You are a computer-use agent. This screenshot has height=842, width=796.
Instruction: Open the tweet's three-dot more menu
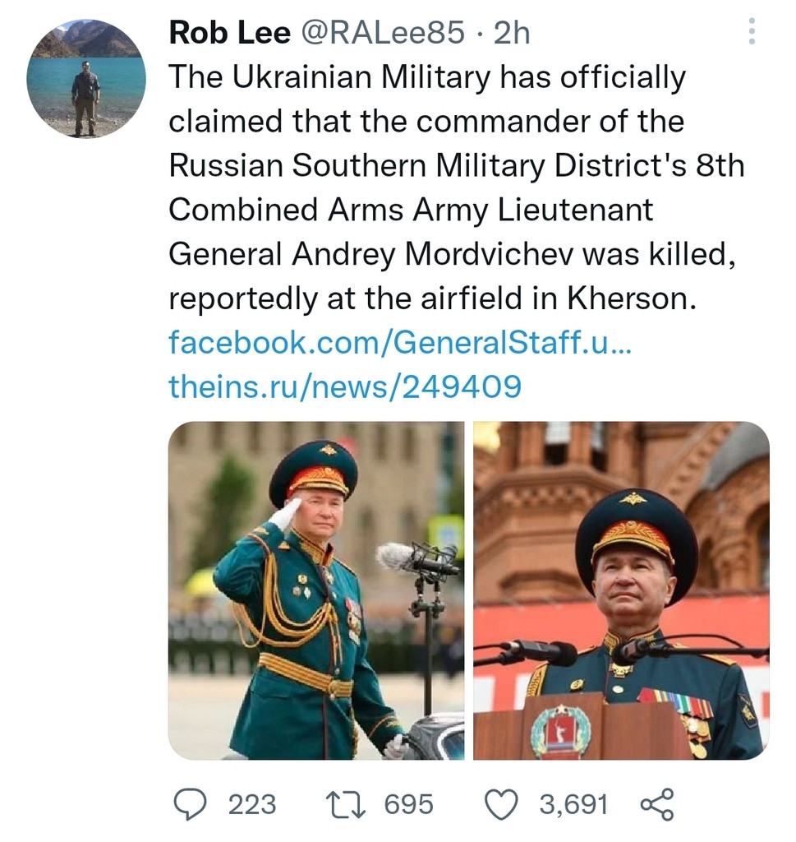click(x=750, y=32)
